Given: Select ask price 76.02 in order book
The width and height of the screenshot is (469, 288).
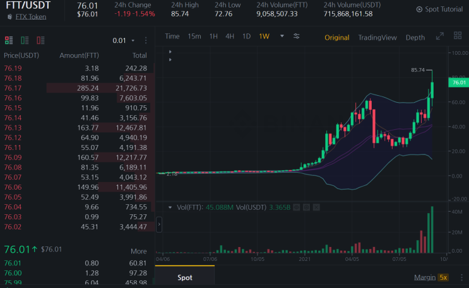Looking at the screenshot, I should (x=13, y=227).
